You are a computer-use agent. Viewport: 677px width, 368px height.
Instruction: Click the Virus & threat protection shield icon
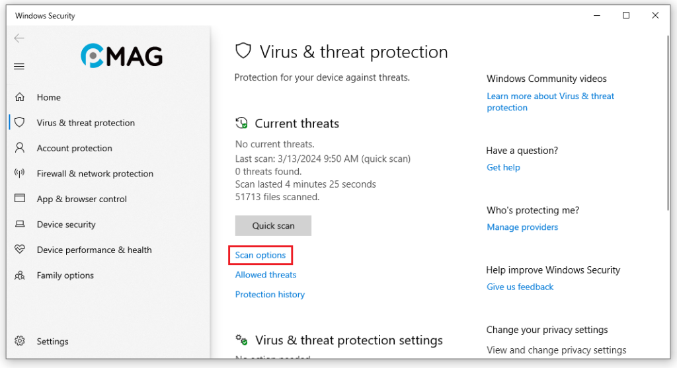[20, 122]
